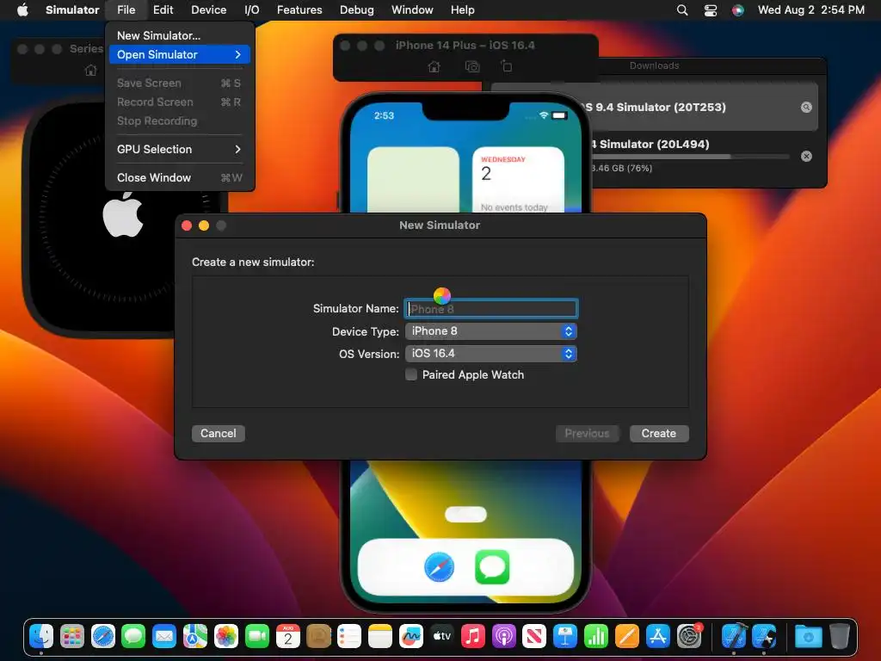Expand the GPU Selection submenu
The height and width of the screenshot is (661, 881).
coord(180,149)
